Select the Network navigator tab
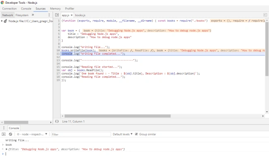269x168 pixels. point(7,15)
